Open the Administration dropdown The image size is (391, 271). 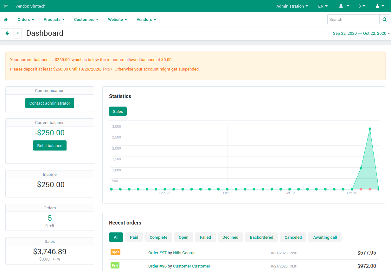click(x=292, y=6)
